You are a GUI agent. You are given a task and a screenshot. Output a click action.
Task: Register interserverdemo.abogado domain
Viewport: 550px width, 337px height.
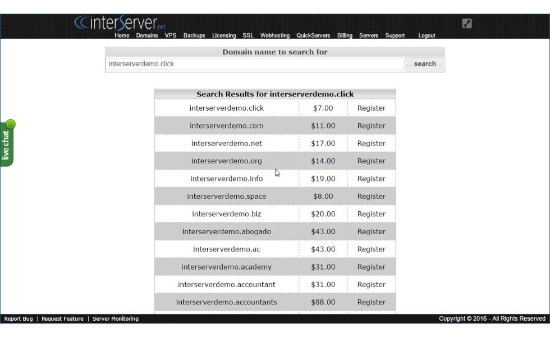point(371,231)
